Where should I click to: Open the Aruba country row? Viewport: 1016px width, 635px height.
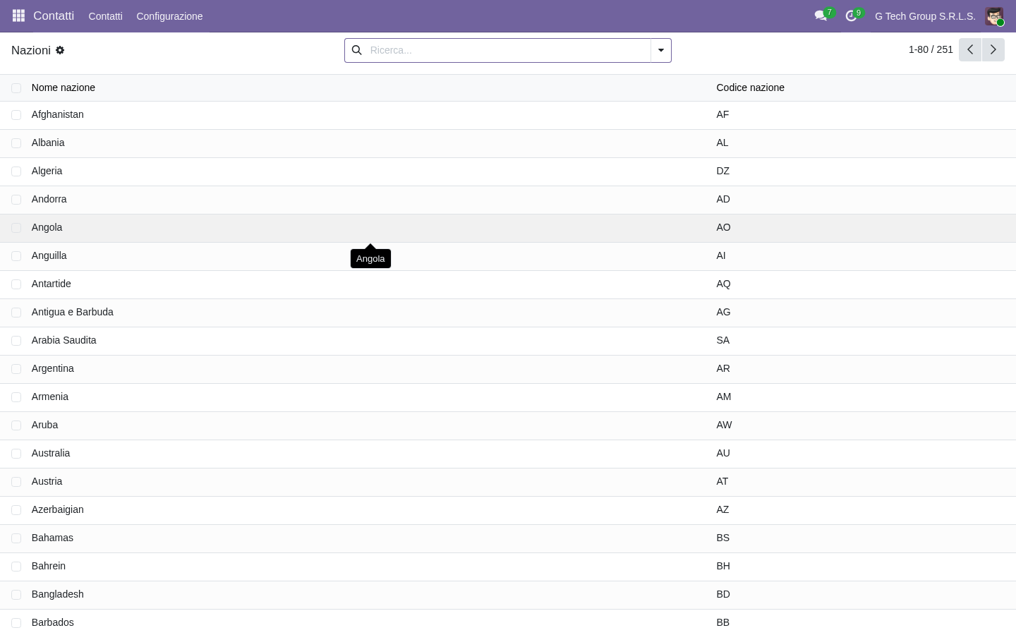click(x=508, y=425)
